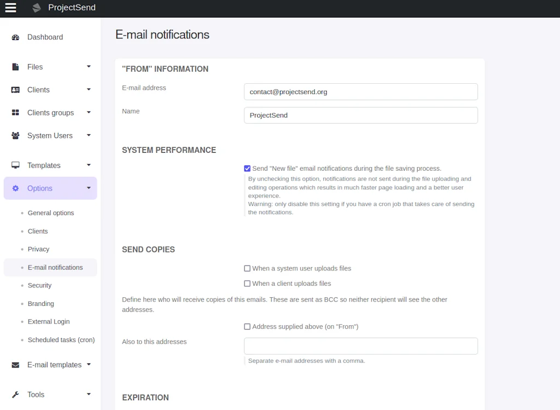Expand the Files sidebar section

[88, 66]
